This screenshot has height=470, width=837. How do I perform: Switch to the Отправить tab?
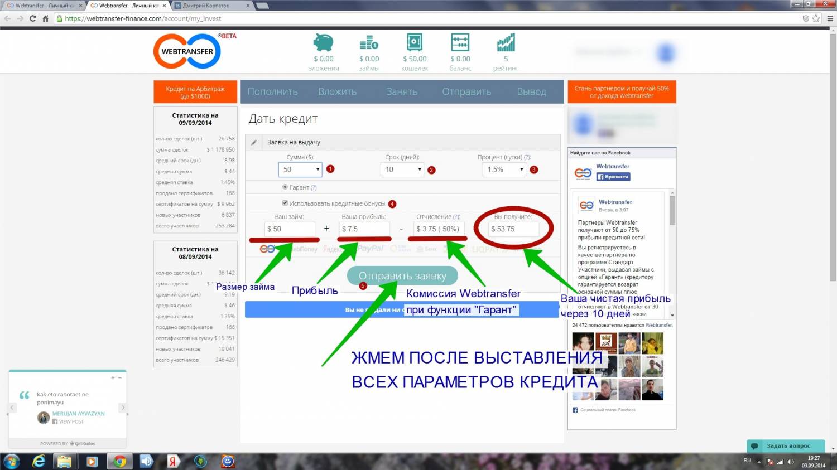tap(466, 91)
